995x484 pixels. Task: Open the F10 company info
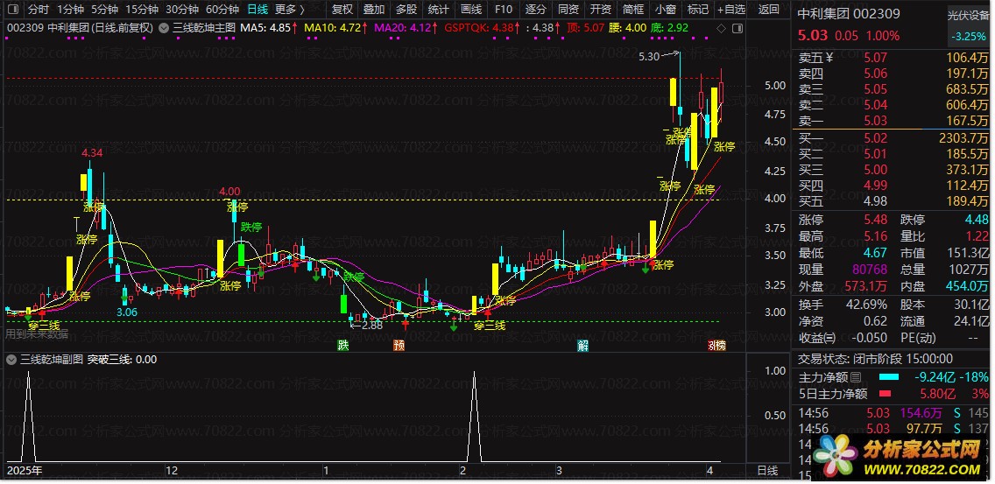pos(504,10)
